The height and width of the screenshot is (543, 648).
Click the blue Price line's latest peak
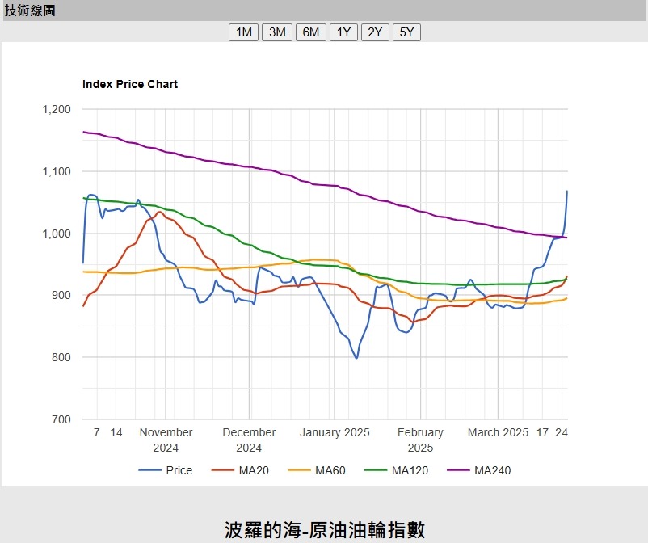point(567,192)
